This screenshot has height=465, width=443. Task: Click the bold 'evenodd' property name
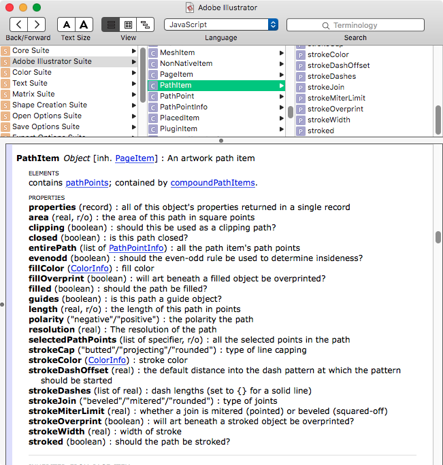(x=48, y=258)
